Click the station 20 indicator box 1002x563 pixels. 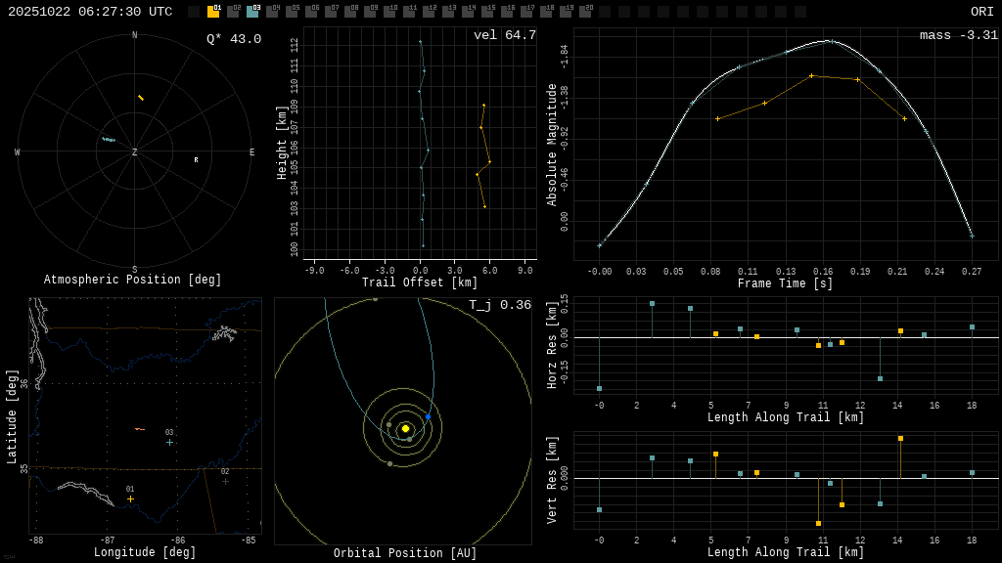[x=585, y=12]
